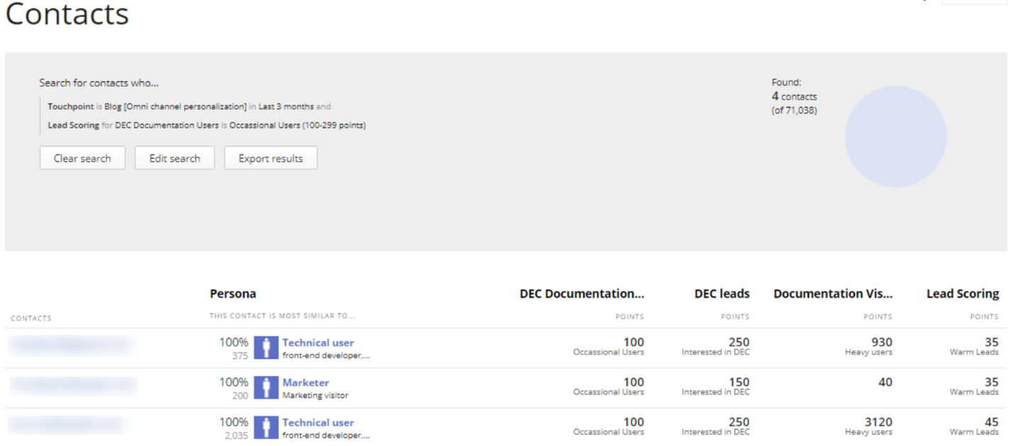This screenshot has width=1013, height=446.
Task: Click the Touchpoint Blog search condition
Action: 188,106
